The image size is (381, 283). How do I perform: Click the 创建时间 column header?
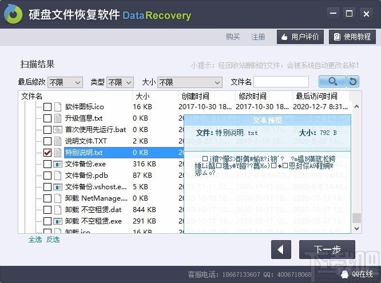[x=207, y=96]
